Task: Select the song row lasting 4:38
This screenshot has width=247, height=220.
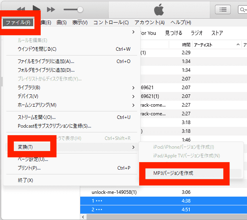Action: (x=164, y=201)
